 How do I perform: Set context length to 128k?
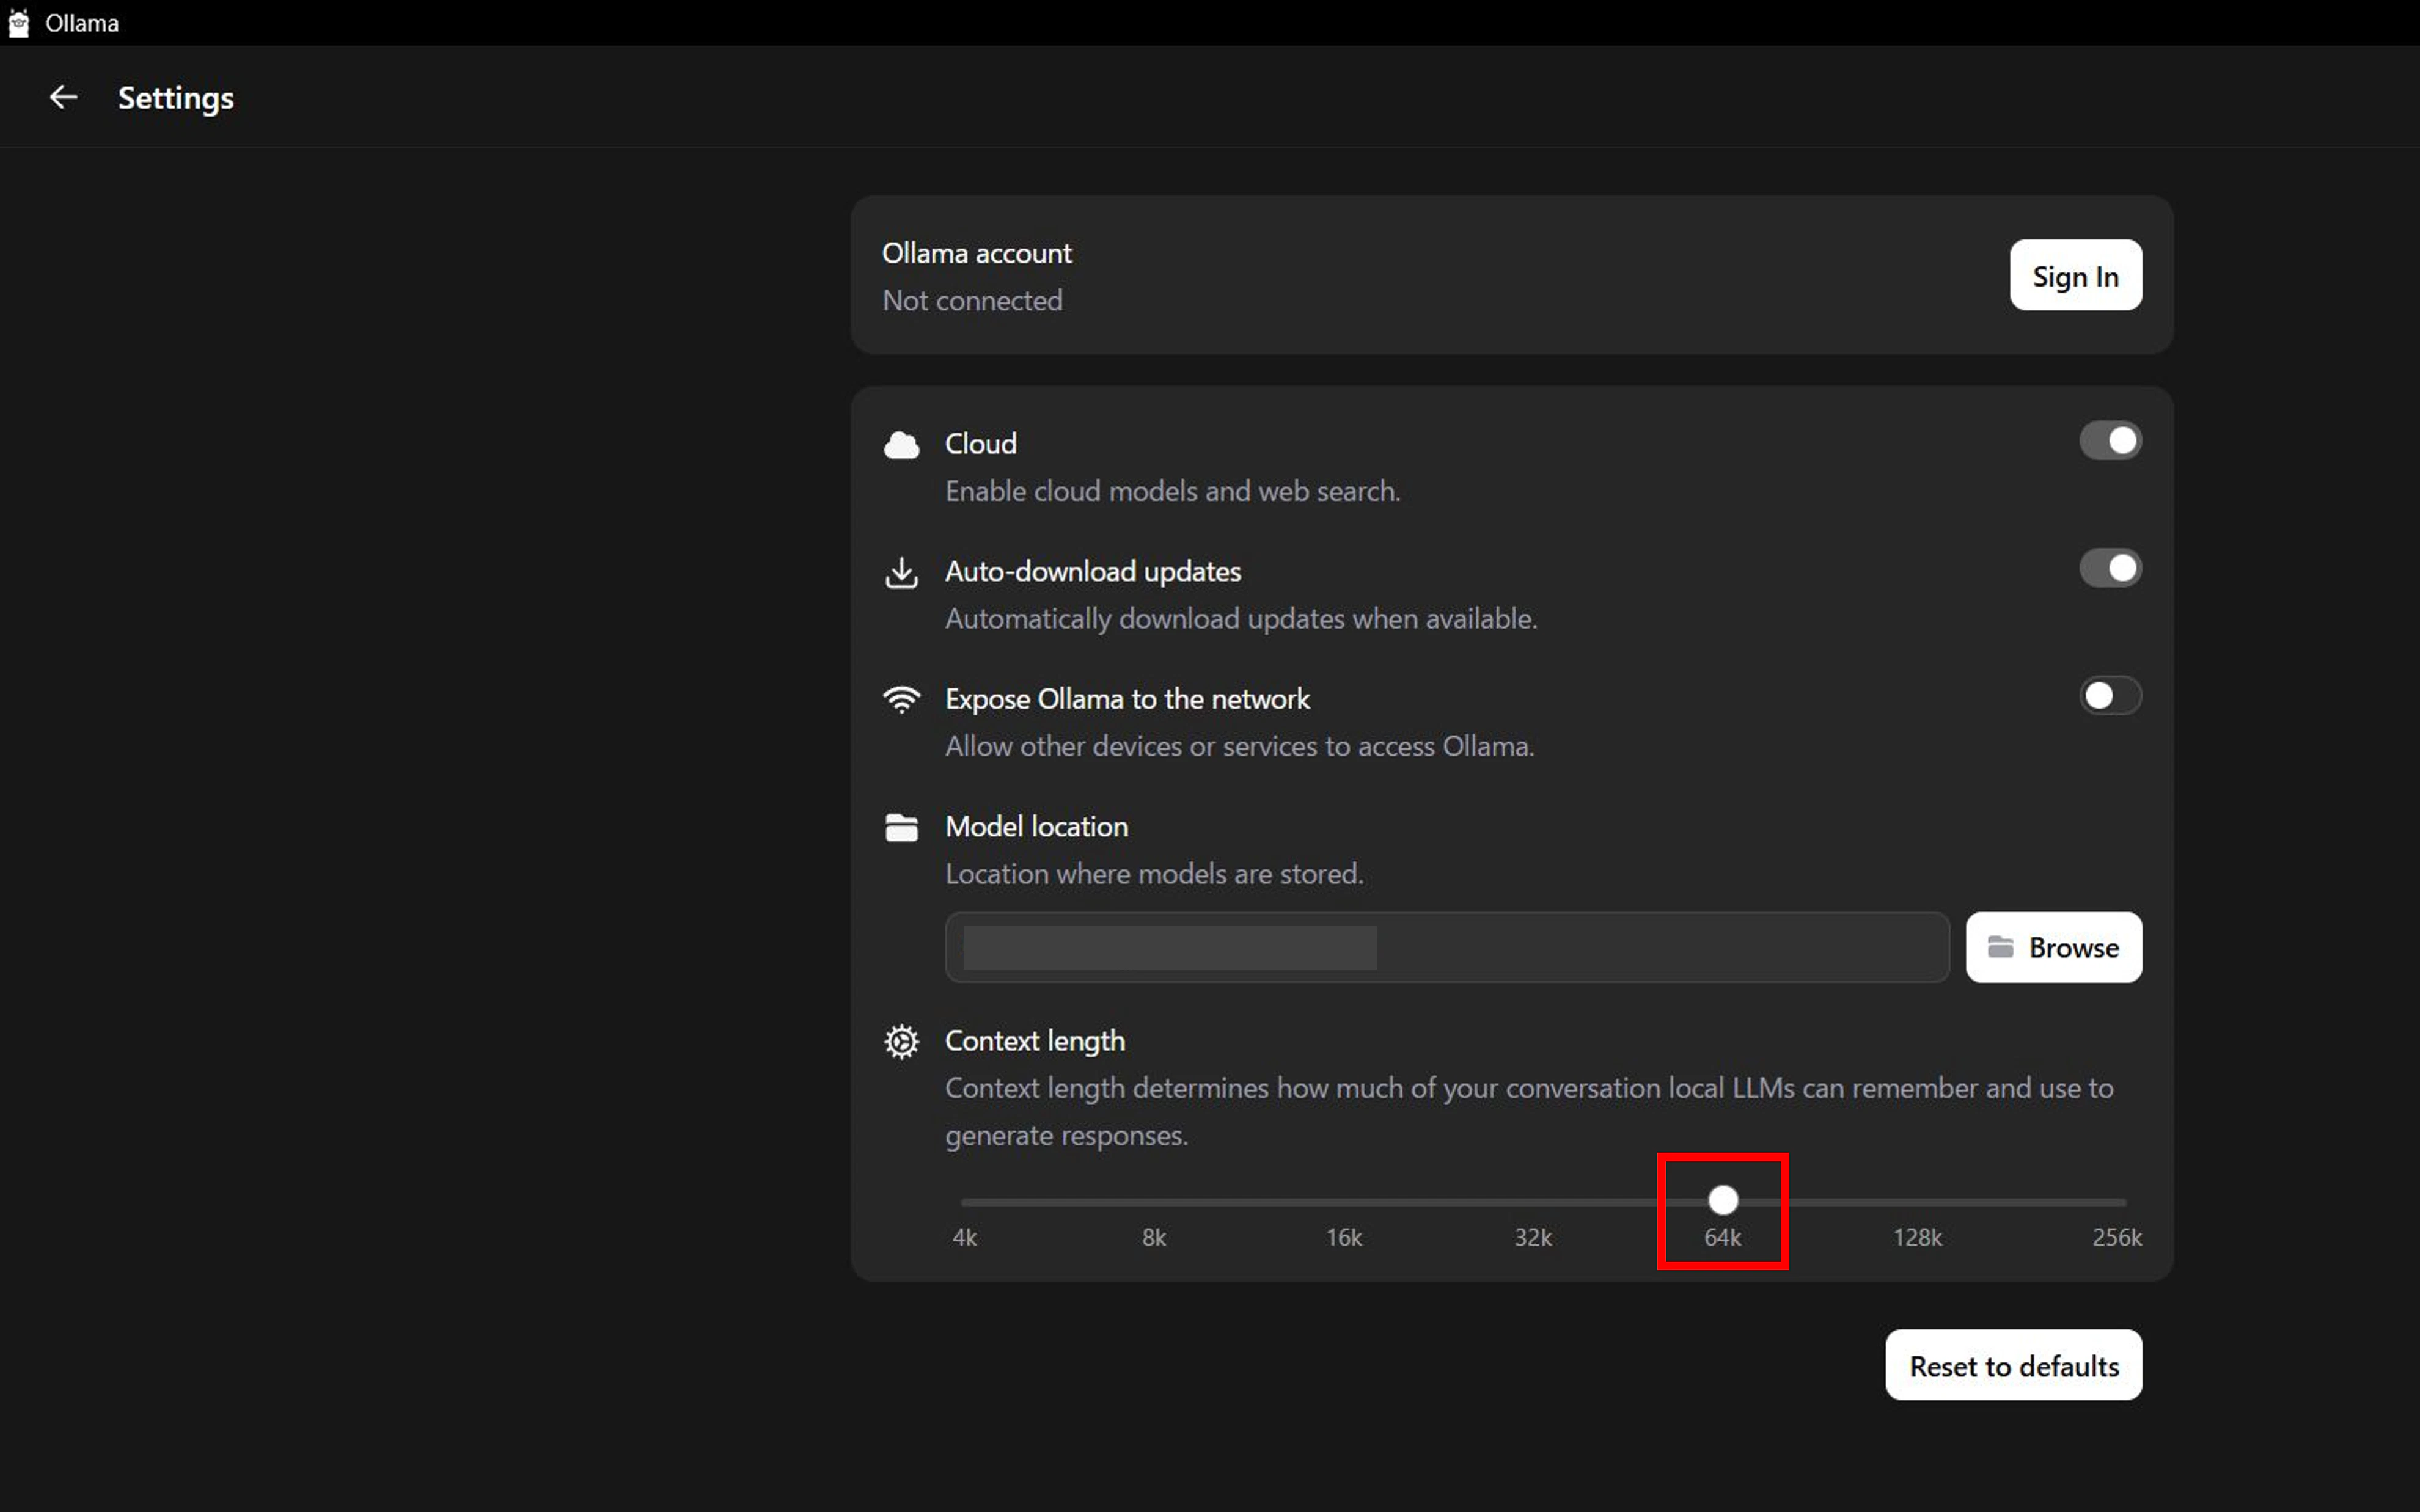point(1917,1238)
